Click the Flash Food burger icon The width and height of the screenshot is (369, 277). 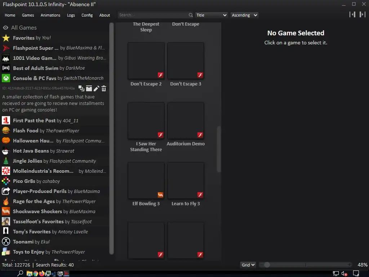pos(6,131)
